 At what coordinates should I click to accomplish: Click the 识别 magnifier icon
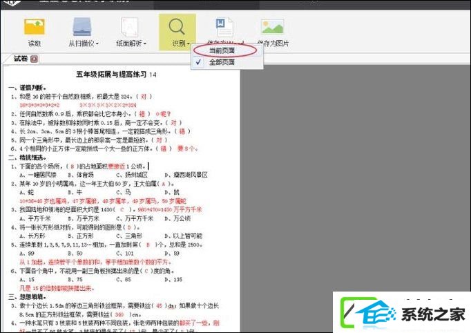tap(177, 26)
